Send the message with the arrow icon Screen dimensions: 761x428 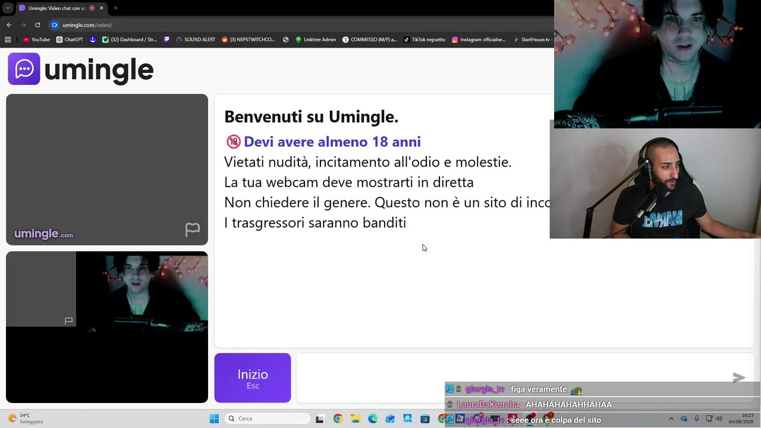[739, 377]
